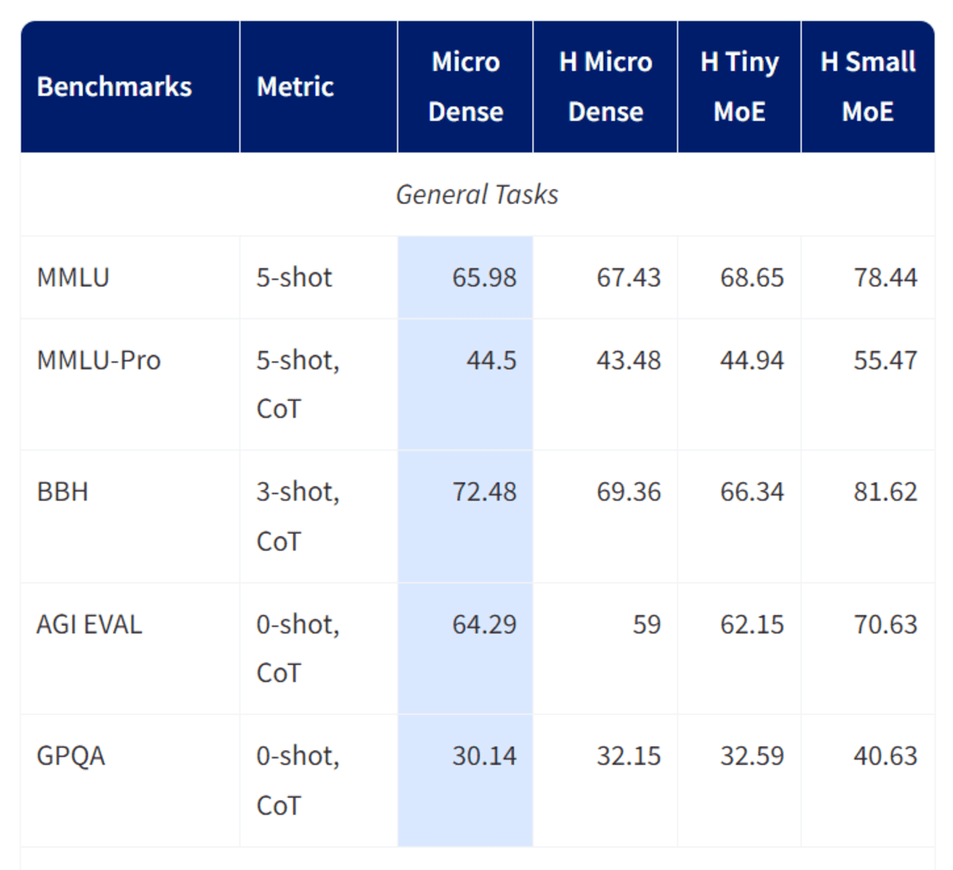Image resolution: width=953 pixels, height=870 pixels.
Task: Select the GPQA benchmark label
Action: click(x=71, y=756)
